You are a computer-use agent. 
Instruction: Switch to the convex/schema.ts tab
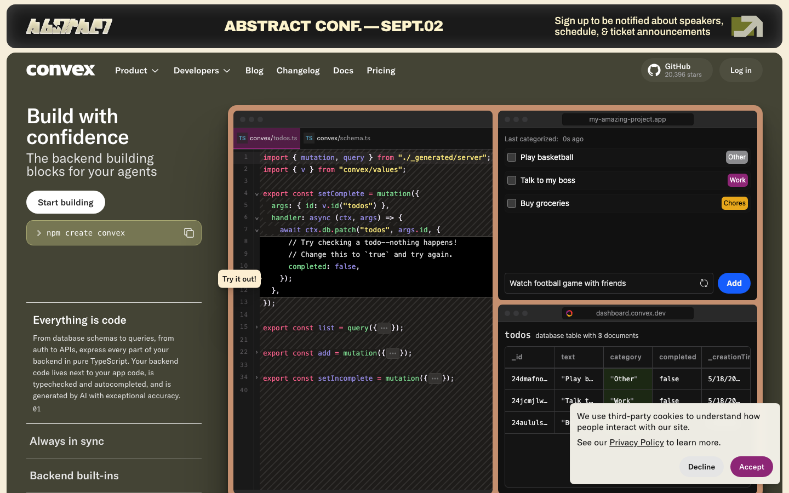point(338,138)
